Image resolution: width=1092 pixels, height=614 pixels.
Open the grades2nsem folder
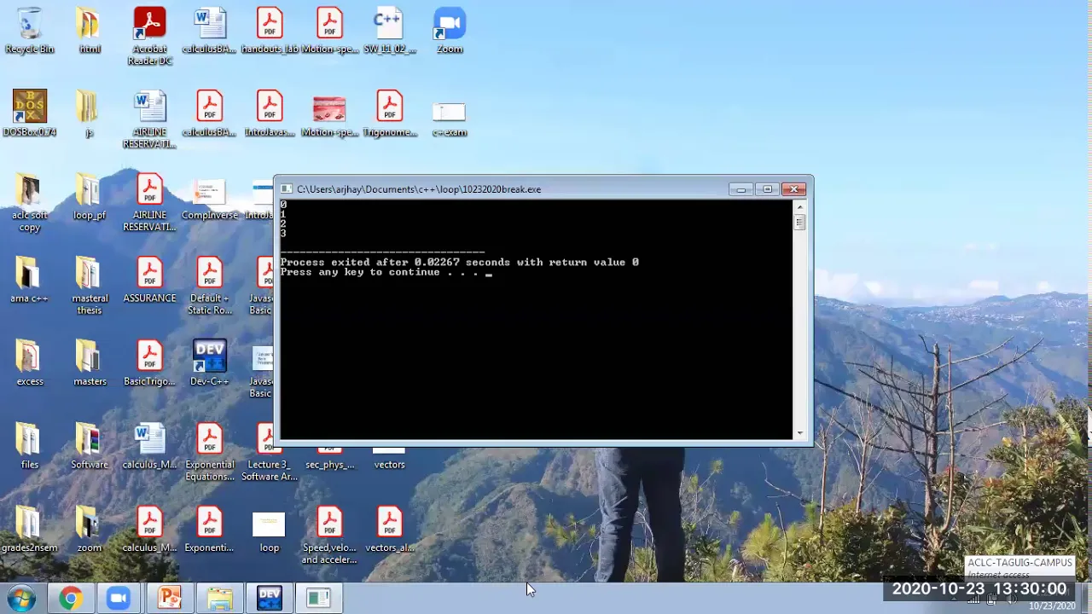pos(30,530)
